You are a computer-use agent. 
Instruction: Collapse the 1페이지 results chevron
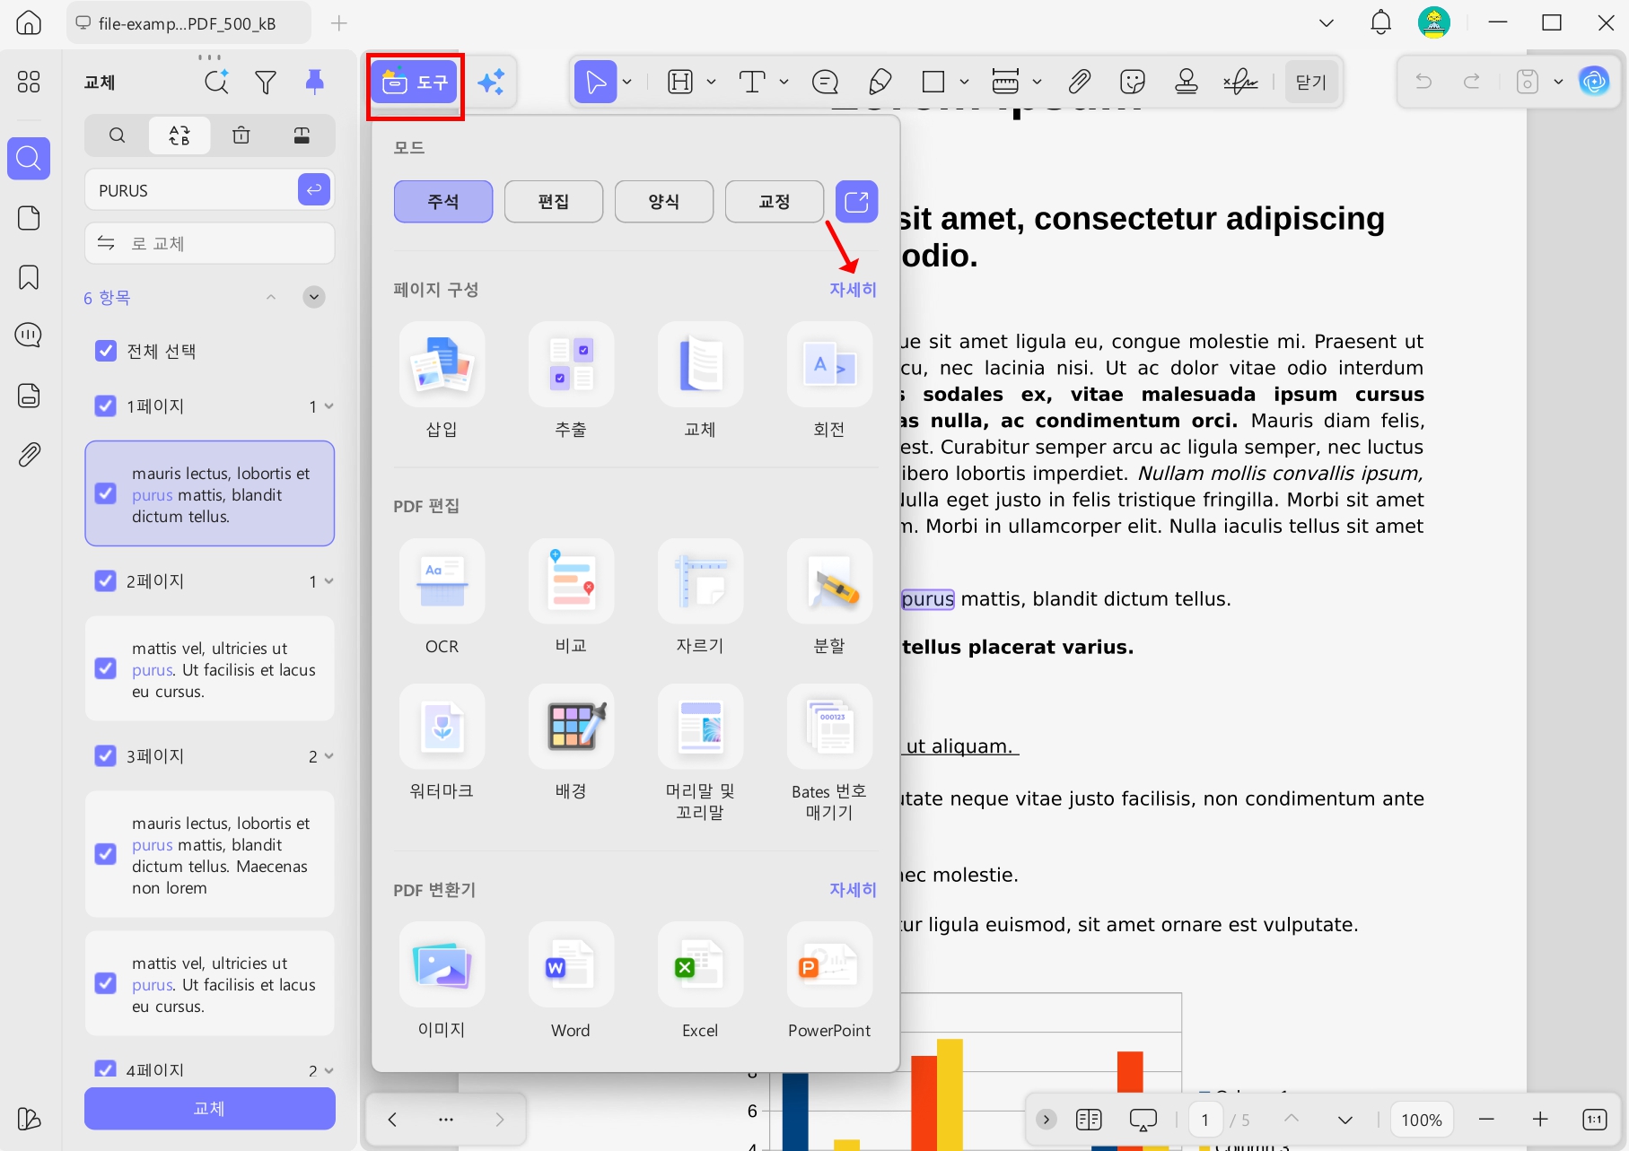(328, 406)
